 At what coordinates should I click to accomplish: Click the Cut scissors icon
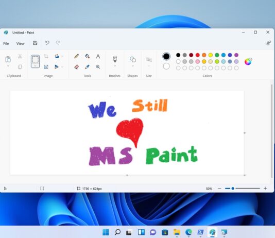(20, 56)
